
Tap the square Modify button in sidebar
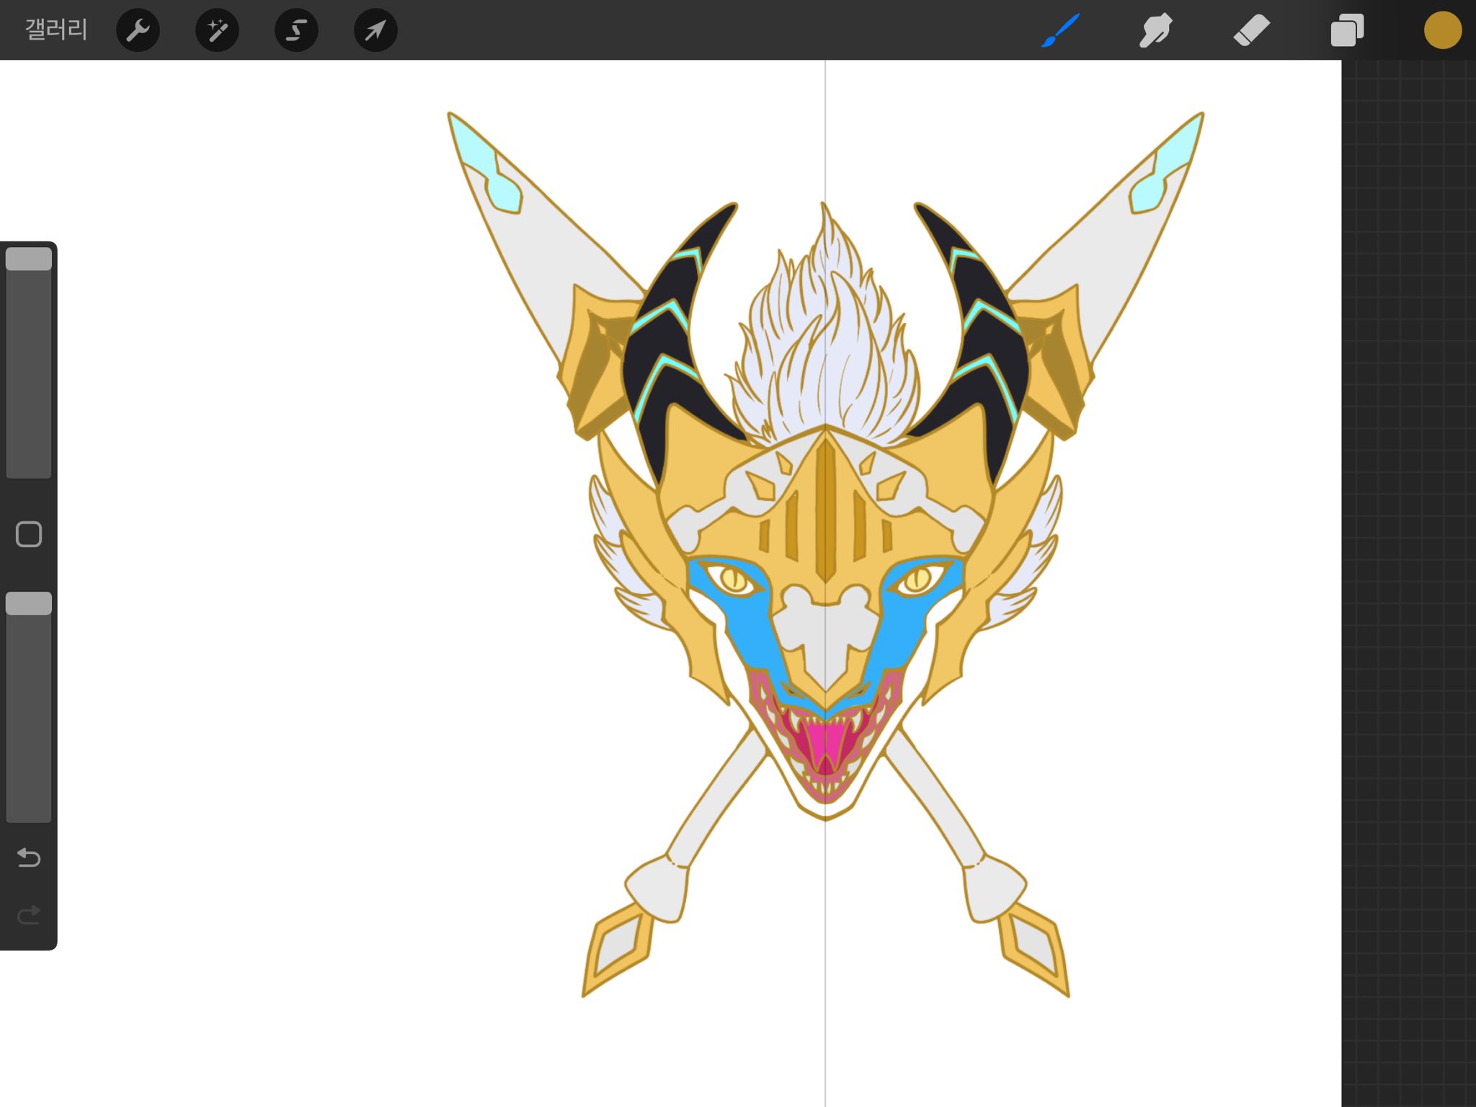pyautogui.click(x=29, y=534)
